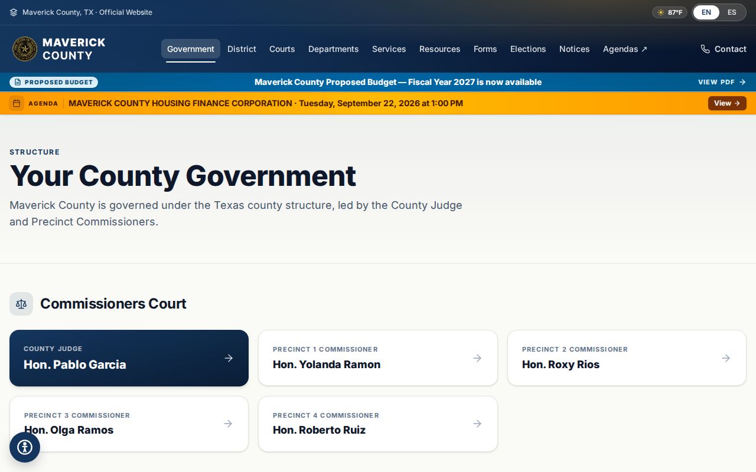
Task: Click VIEW PDF for the proposed budget
Action: pos(722,82)
